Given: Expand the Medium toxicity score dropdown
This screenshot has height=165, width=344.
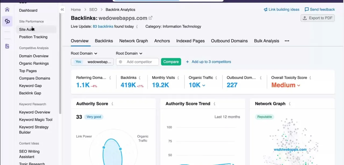Looking at the screenshot, I should [298, 85].
